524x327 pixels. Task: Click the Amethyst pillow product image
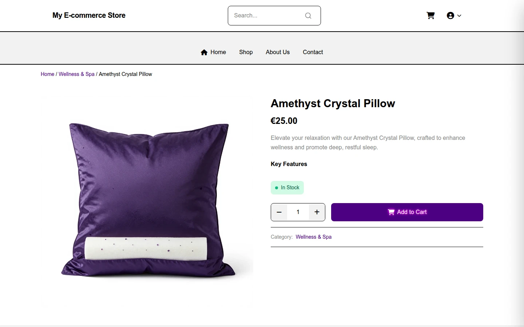tap(147, 202)
